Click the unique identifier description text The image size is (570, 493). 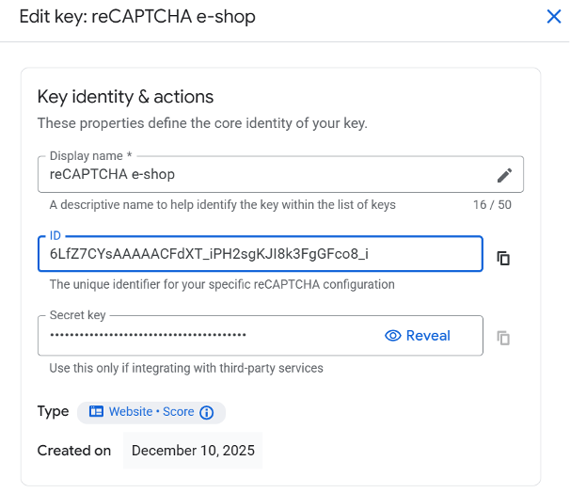(x=222, y=284)
